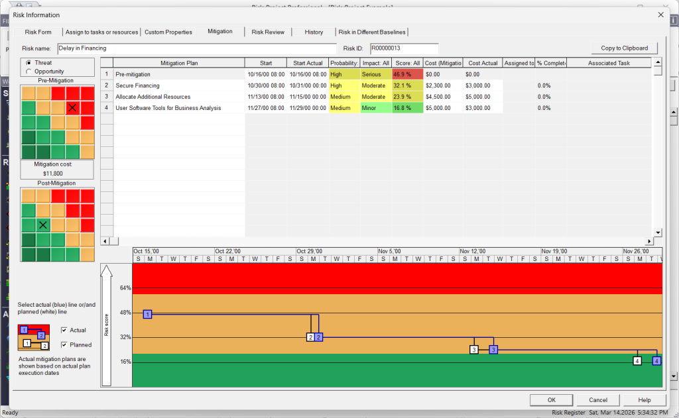Click the OK button
The image size is (679, 418).
[x=551, y=400]
